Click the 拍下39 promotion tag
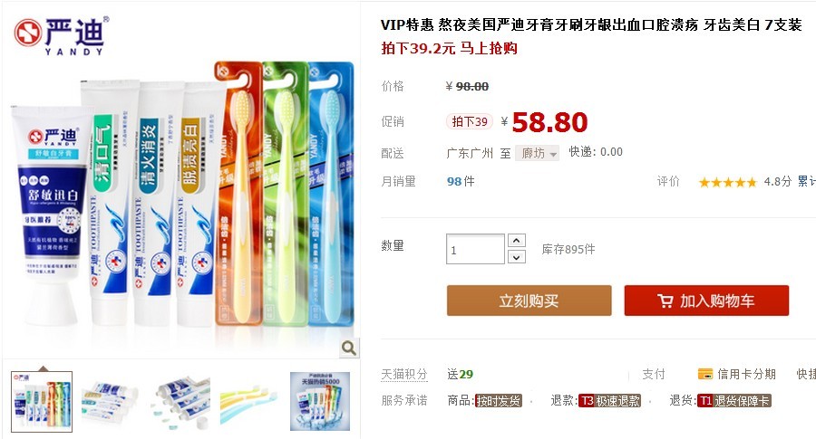Image resolution: width=816 pixels, height=439 pixels. coord(470,121)
